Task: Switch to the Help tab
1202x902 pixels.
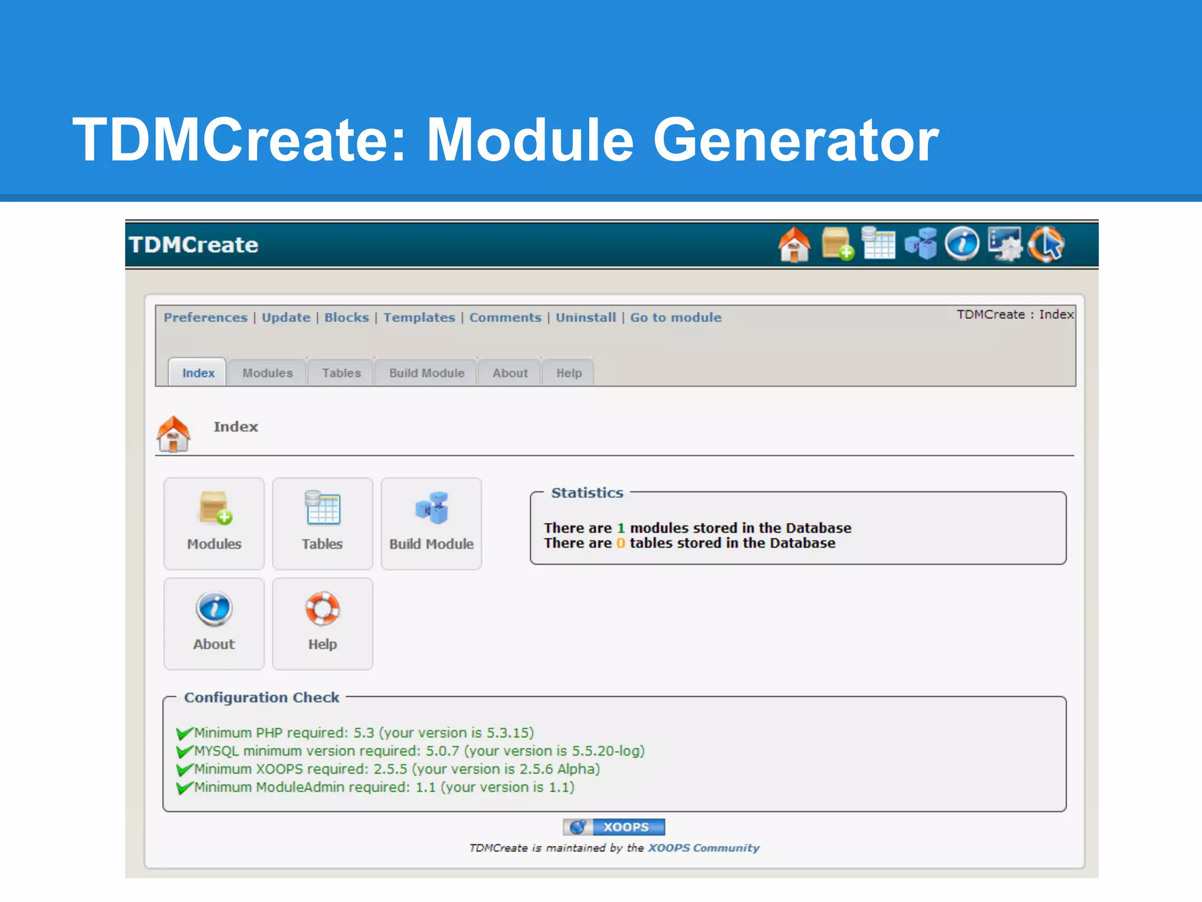Action: [x=569, y=372]
